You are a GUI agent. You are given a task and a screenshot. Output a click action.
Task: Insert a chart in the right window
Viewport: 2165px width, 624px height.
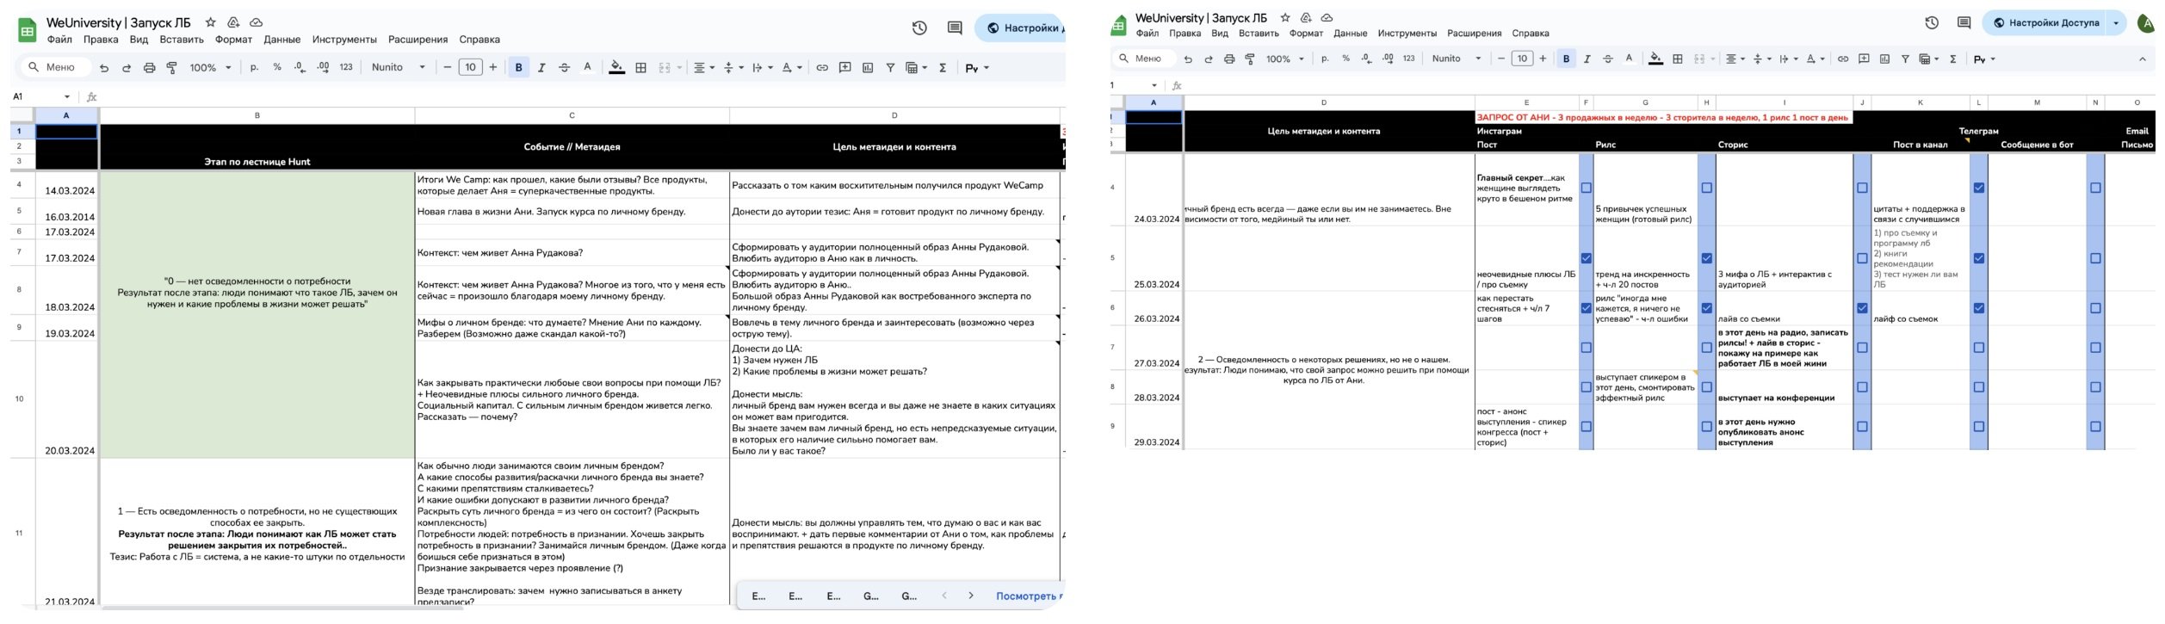1884,59
